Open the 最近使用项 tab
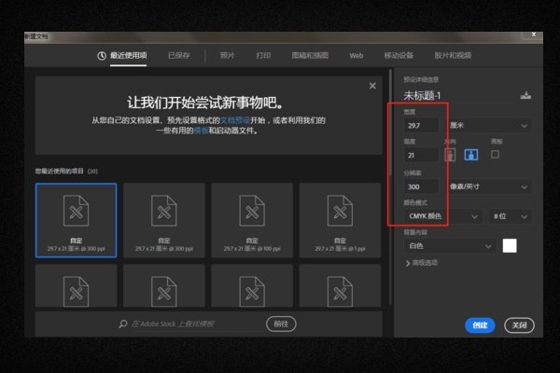Viewport: 560px width, 373px height. click(128, 55)
